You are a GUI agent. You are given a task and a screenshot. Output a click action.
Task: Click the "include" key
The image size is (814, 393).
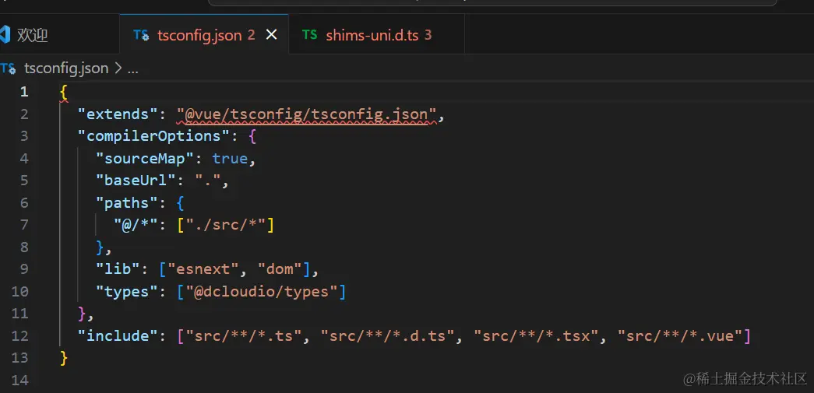[x=118, y=336]
